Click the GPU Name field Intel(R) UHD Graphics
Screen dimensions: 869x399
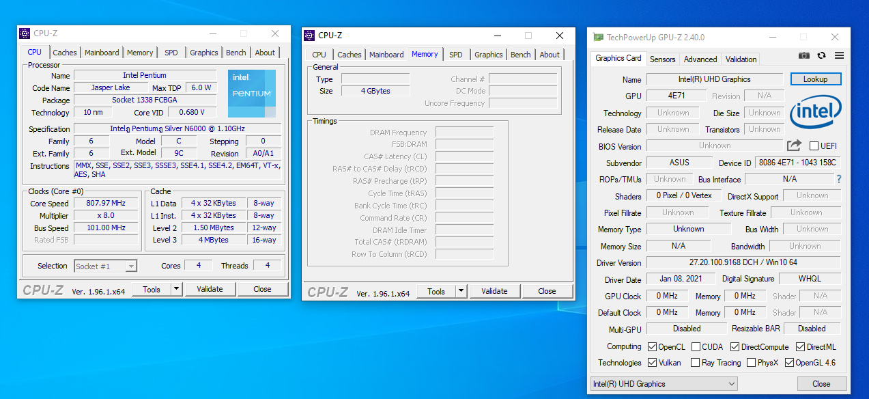[x=715, y=79]
